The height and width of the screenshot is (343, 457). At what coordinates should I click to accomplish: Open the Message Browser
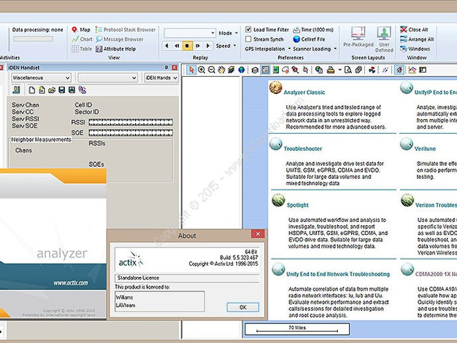(119, 39)
